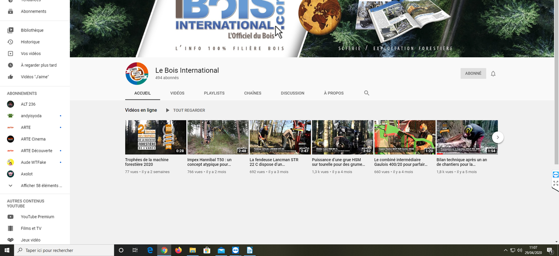Open Microsoft Store from the taskbar

coord(207,250)
